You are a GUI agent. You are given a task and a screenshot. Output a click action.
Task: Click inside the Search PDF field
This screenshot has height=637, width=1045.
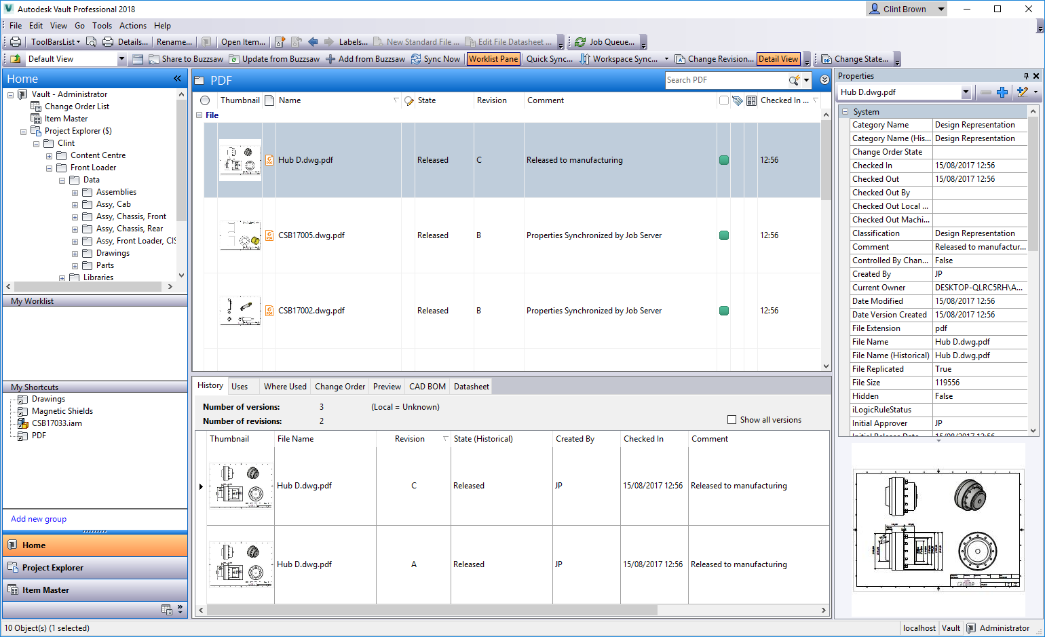[x=726, y=80]
